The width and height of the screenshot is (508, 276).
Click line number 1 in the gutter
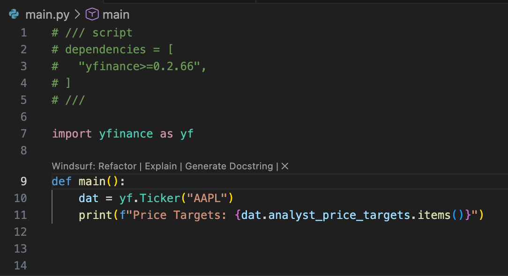23,32
